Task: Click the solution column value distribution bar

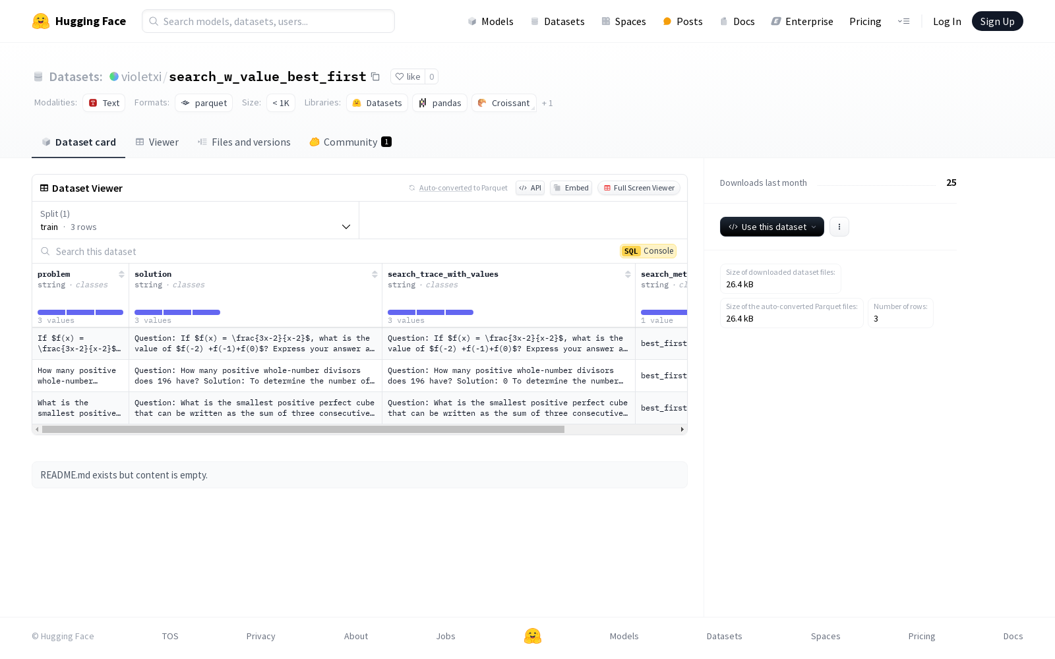Action: [177, 312]
